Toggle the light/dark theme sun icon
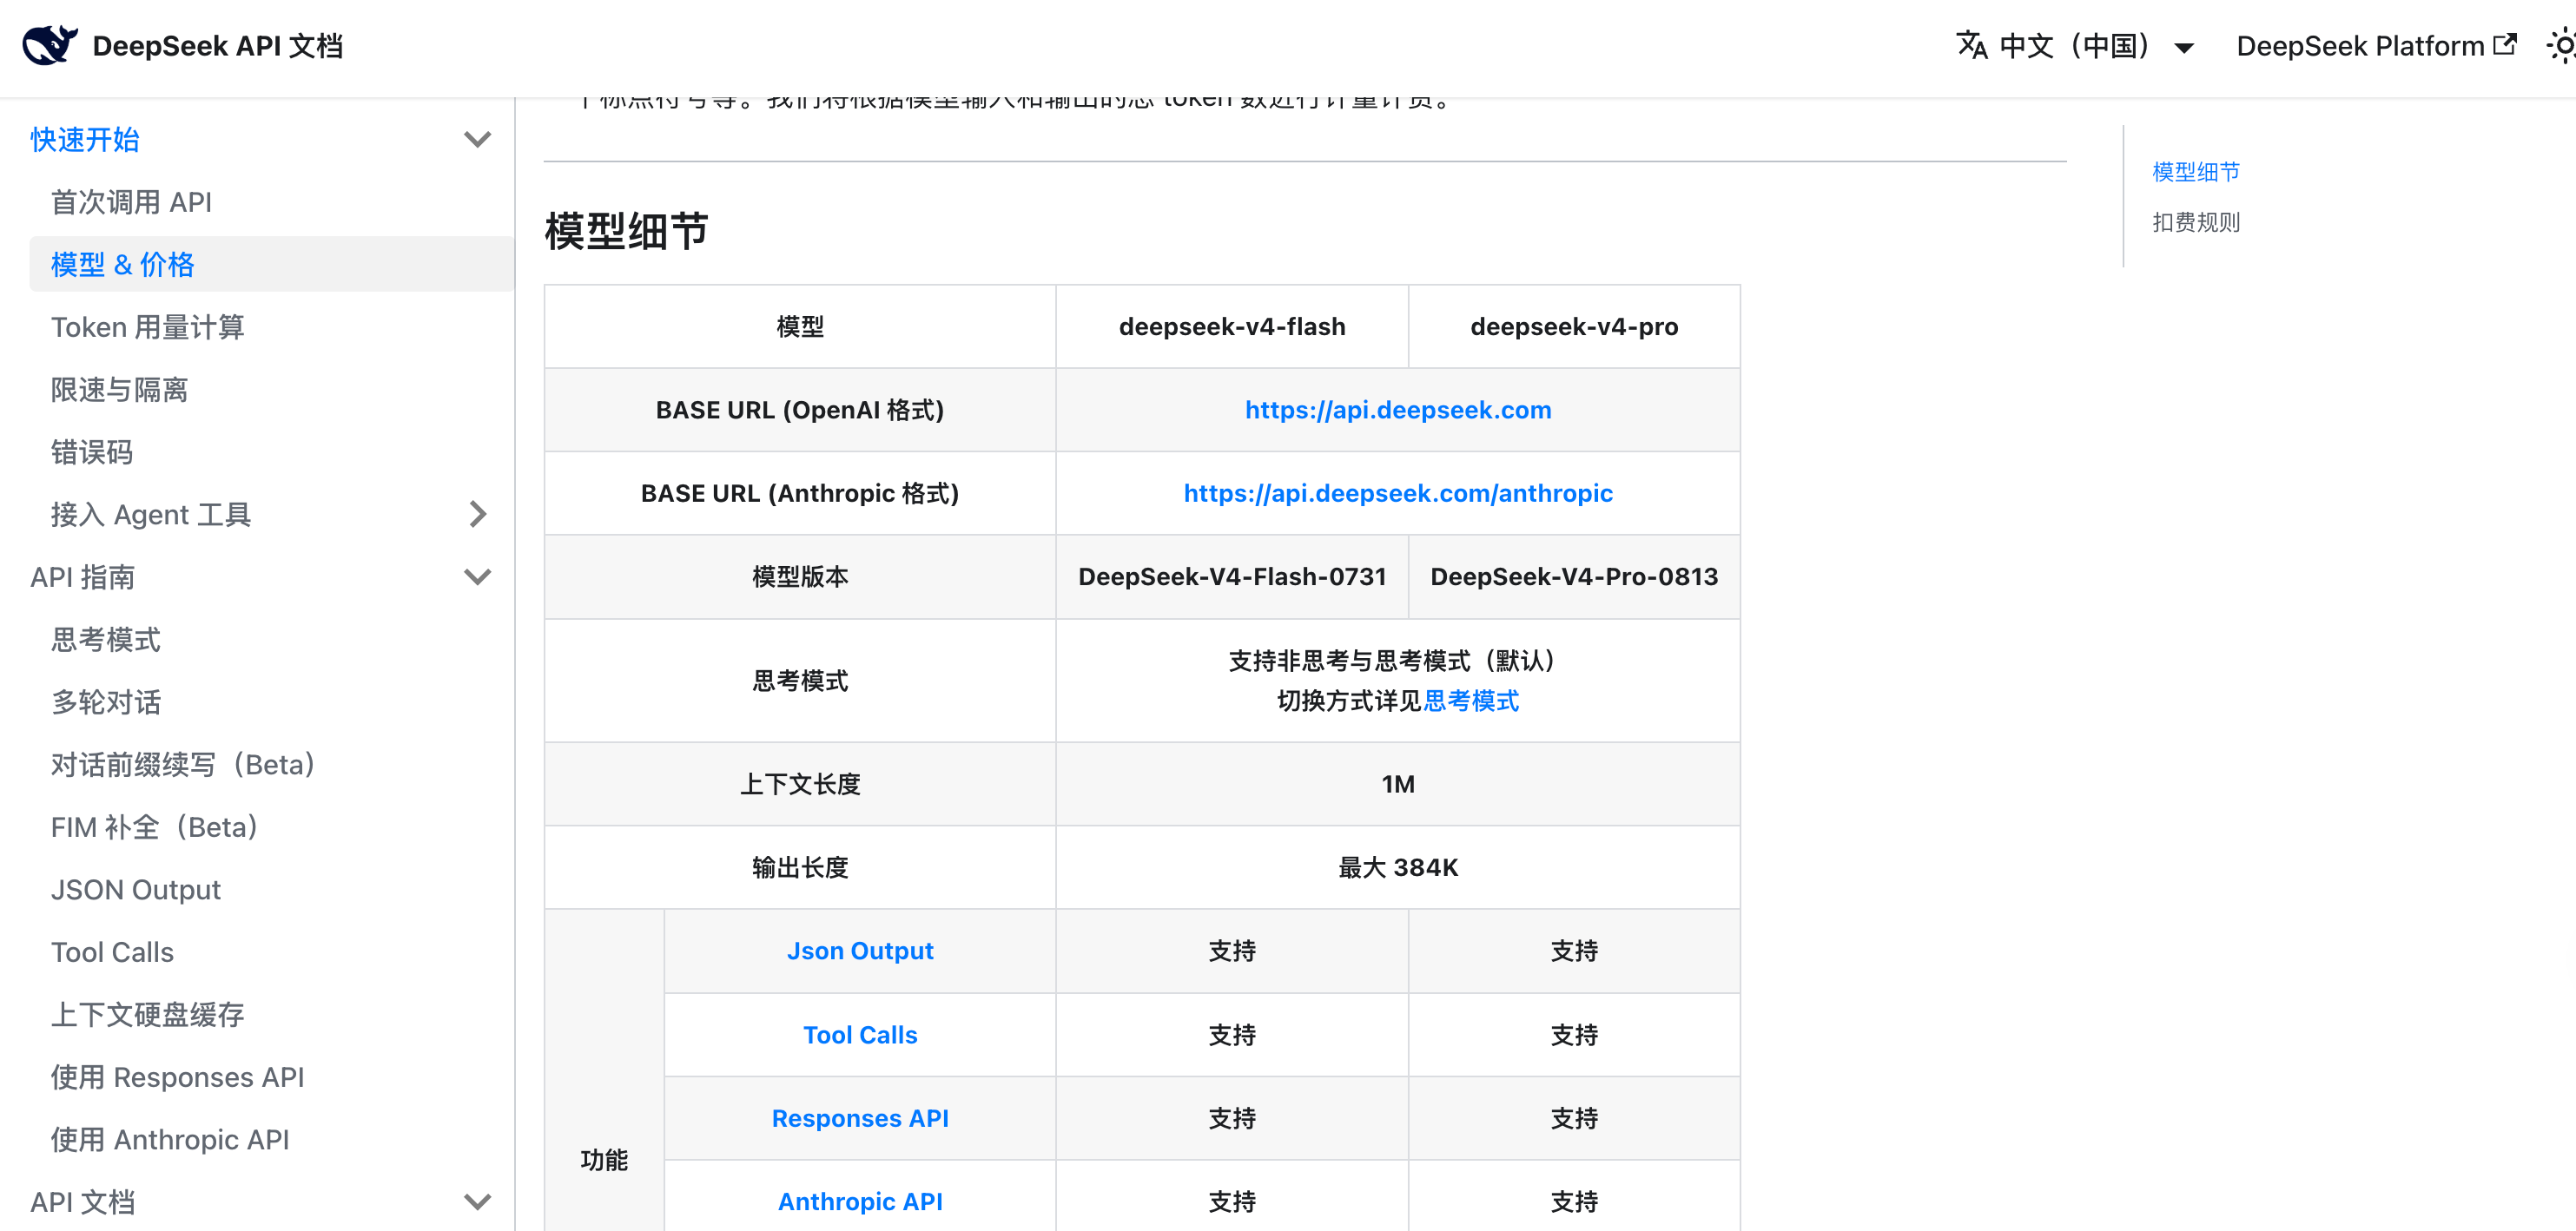The image size is (2576, 1231). (x=2562, y=46)
